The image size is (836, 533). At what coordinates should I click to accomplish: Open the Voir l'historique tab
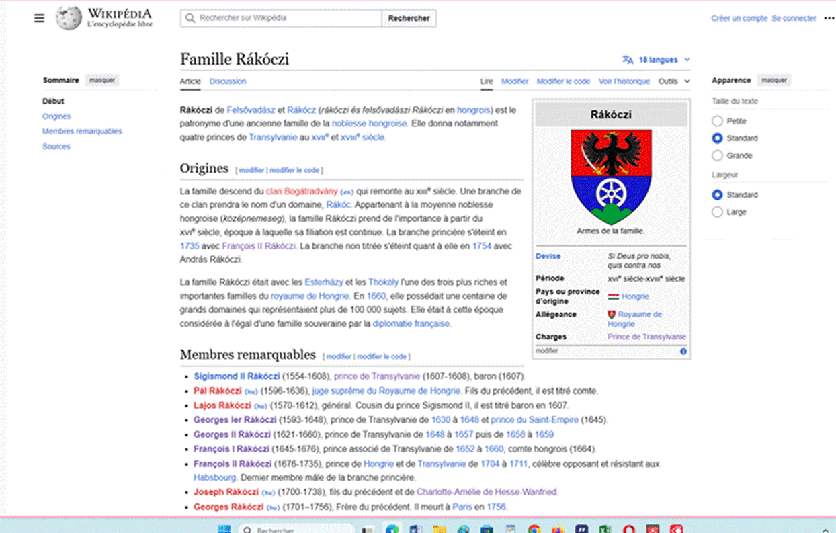pyautogui.click(x=624, y=81)
